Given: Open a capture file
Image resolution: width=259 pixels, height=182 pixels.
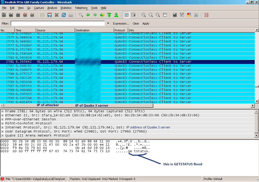Looking at the screenshot, I should click(x=42, y=15).
